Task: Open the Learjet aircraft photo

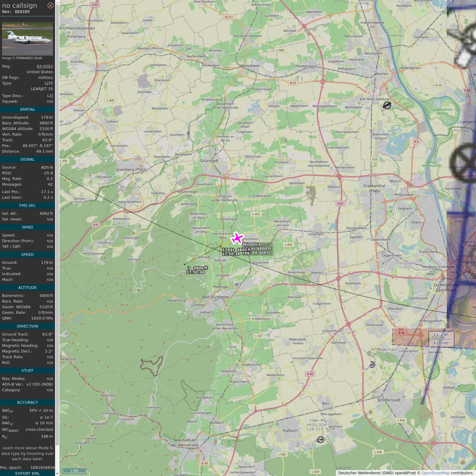Action: 27,39
